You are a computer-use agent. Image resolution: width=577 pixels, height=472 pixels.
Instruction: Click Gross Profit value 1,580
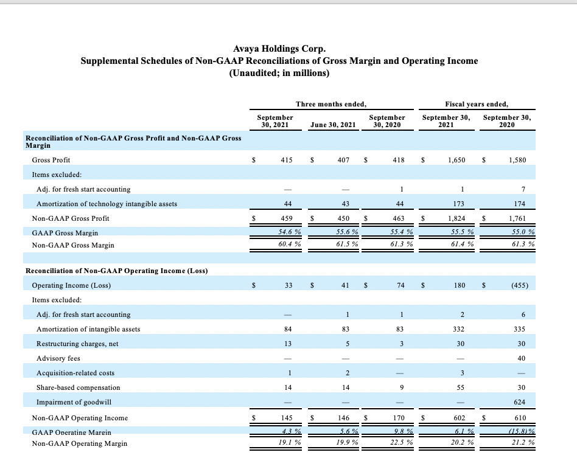coord(517,160)
